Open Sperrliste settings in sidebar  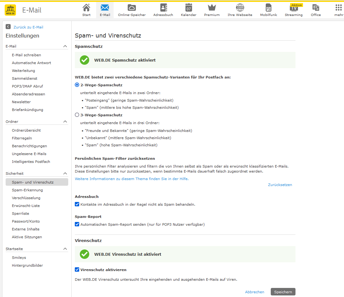(20, 214)
